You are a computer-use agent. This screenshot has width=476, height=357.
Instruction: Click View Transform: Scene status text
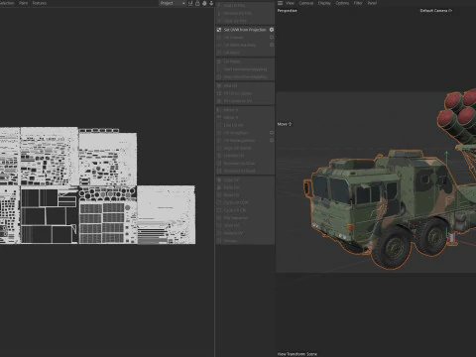tap(297, 354)
